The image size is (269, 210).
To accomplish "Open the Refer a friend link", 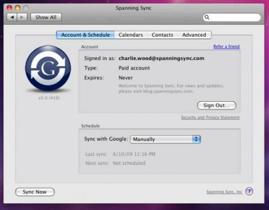I will pyautogui.click(x=226, y=47).
